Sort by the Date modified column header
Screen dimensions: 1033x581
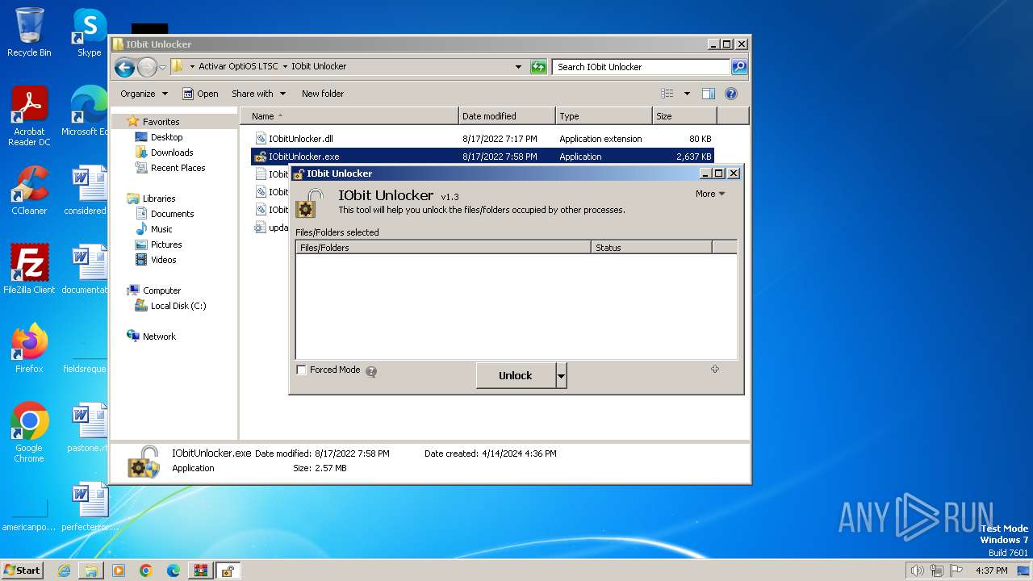(x=507, y=116)
